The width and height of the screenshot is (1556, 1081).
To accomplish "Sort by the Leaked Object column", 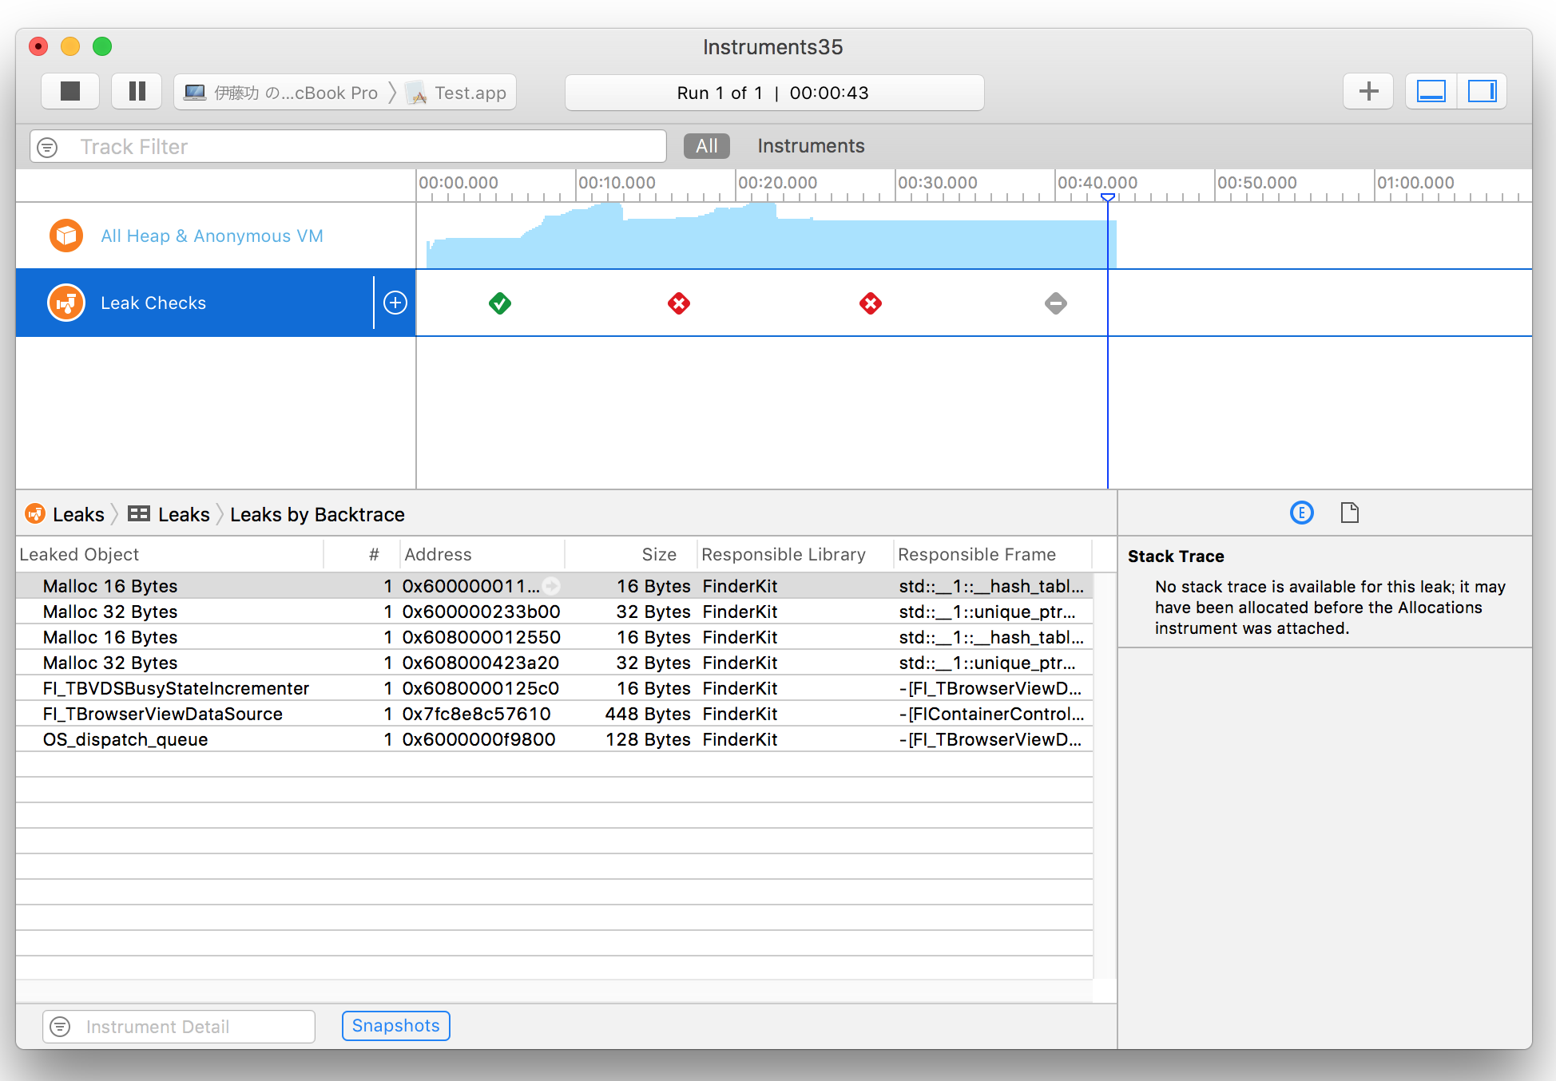I will (x=169, y=554).
